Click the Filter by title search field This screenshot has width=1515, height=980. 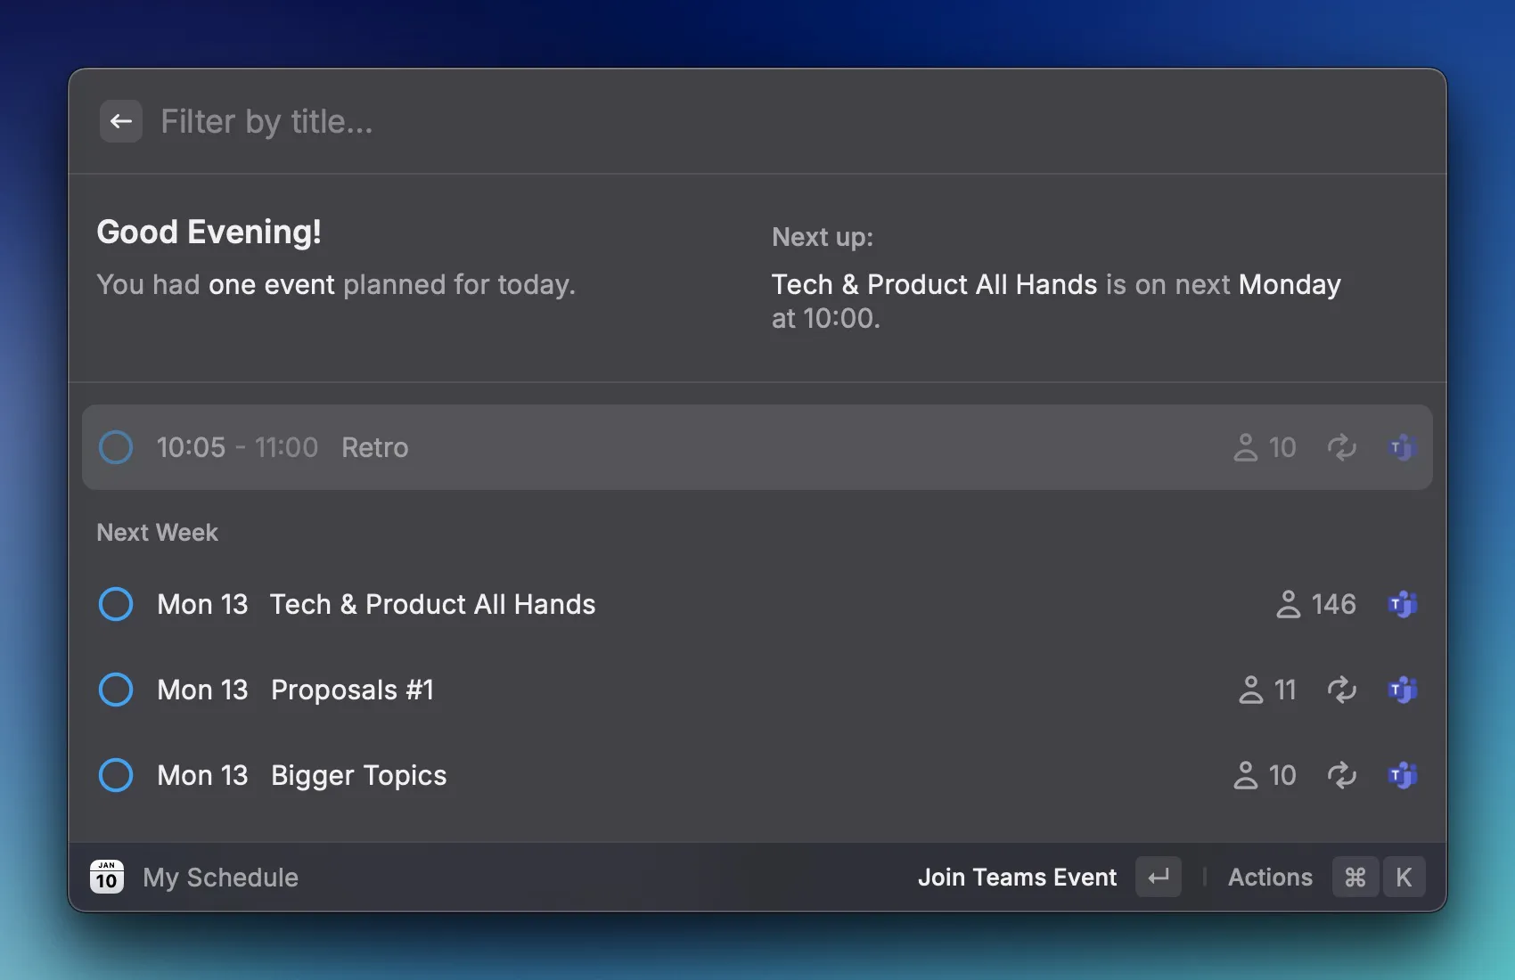pyautogui.click(x=713, y=121)
